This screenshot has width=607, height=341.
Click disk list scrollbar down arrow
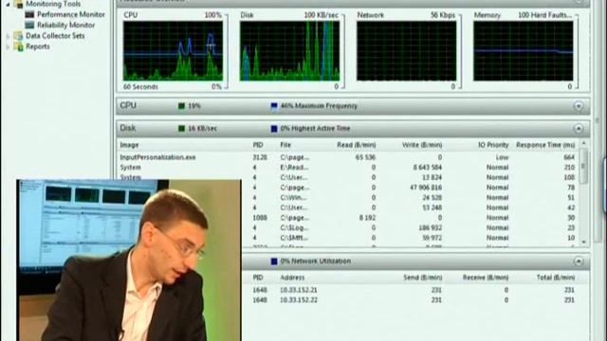coord(584,242)
